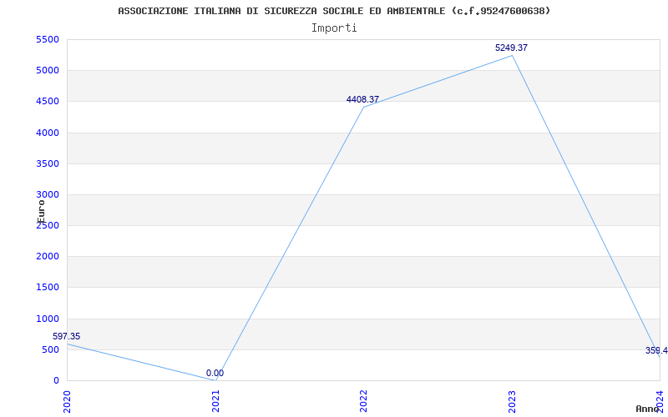Select the partially cut 359.4 data label
The height and width of the screenshot is (417, 668).
[x=656, y=350]
